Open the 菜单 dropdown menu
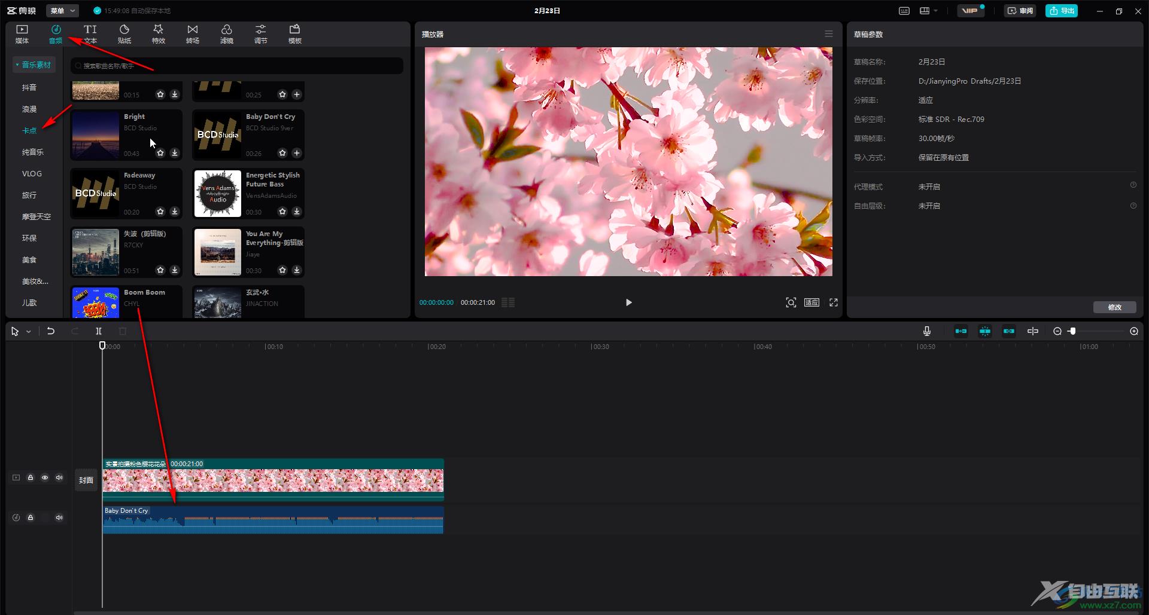Viewport: 1149px width, 615px height. (62, 11)
